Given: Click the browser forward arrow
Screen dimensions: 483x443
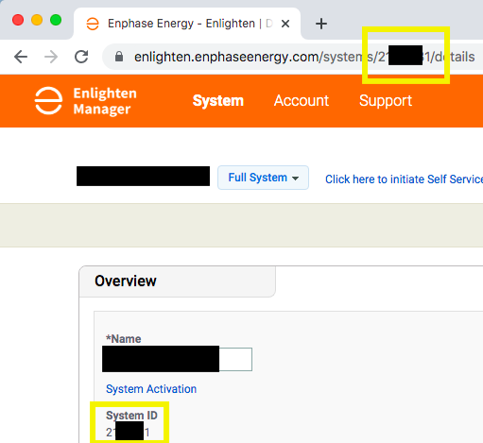Looking at the screenshot, I should coord(51,57).
